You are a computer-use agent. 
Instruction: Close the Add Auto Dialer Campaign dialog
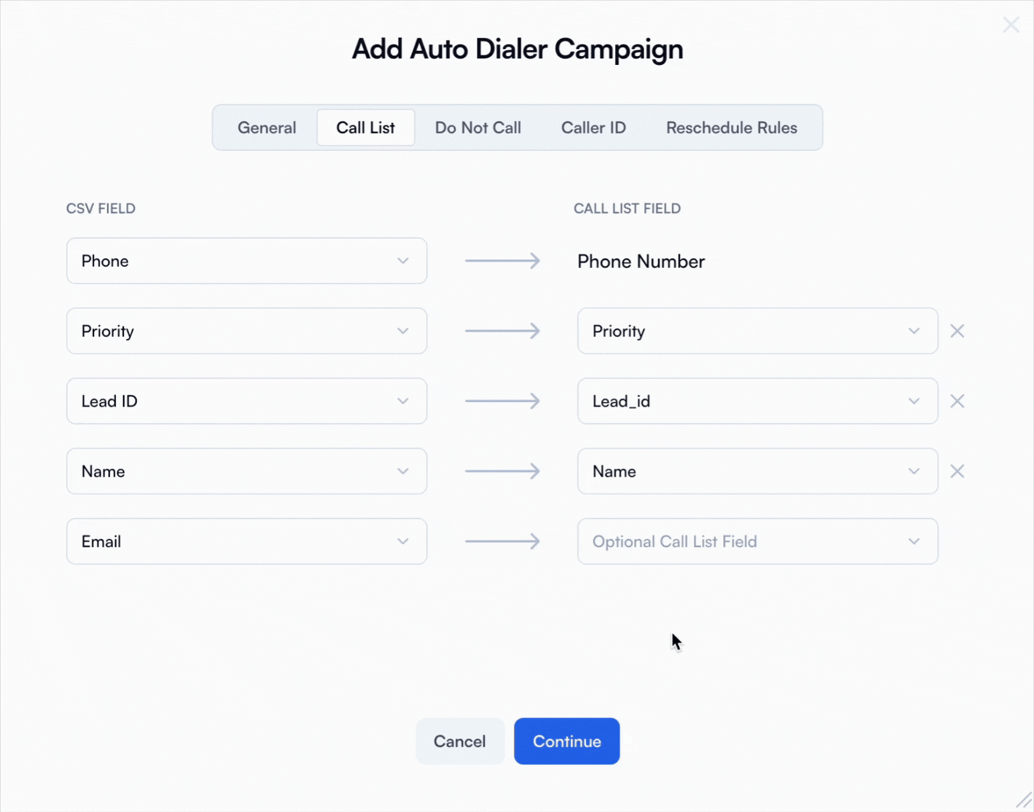(1010, 25)
